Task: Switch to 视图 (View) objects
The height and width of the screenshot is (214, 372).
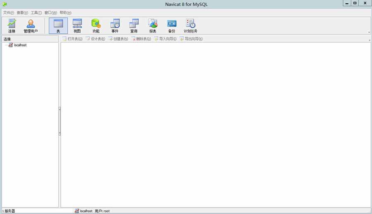Action: [77, 26]
